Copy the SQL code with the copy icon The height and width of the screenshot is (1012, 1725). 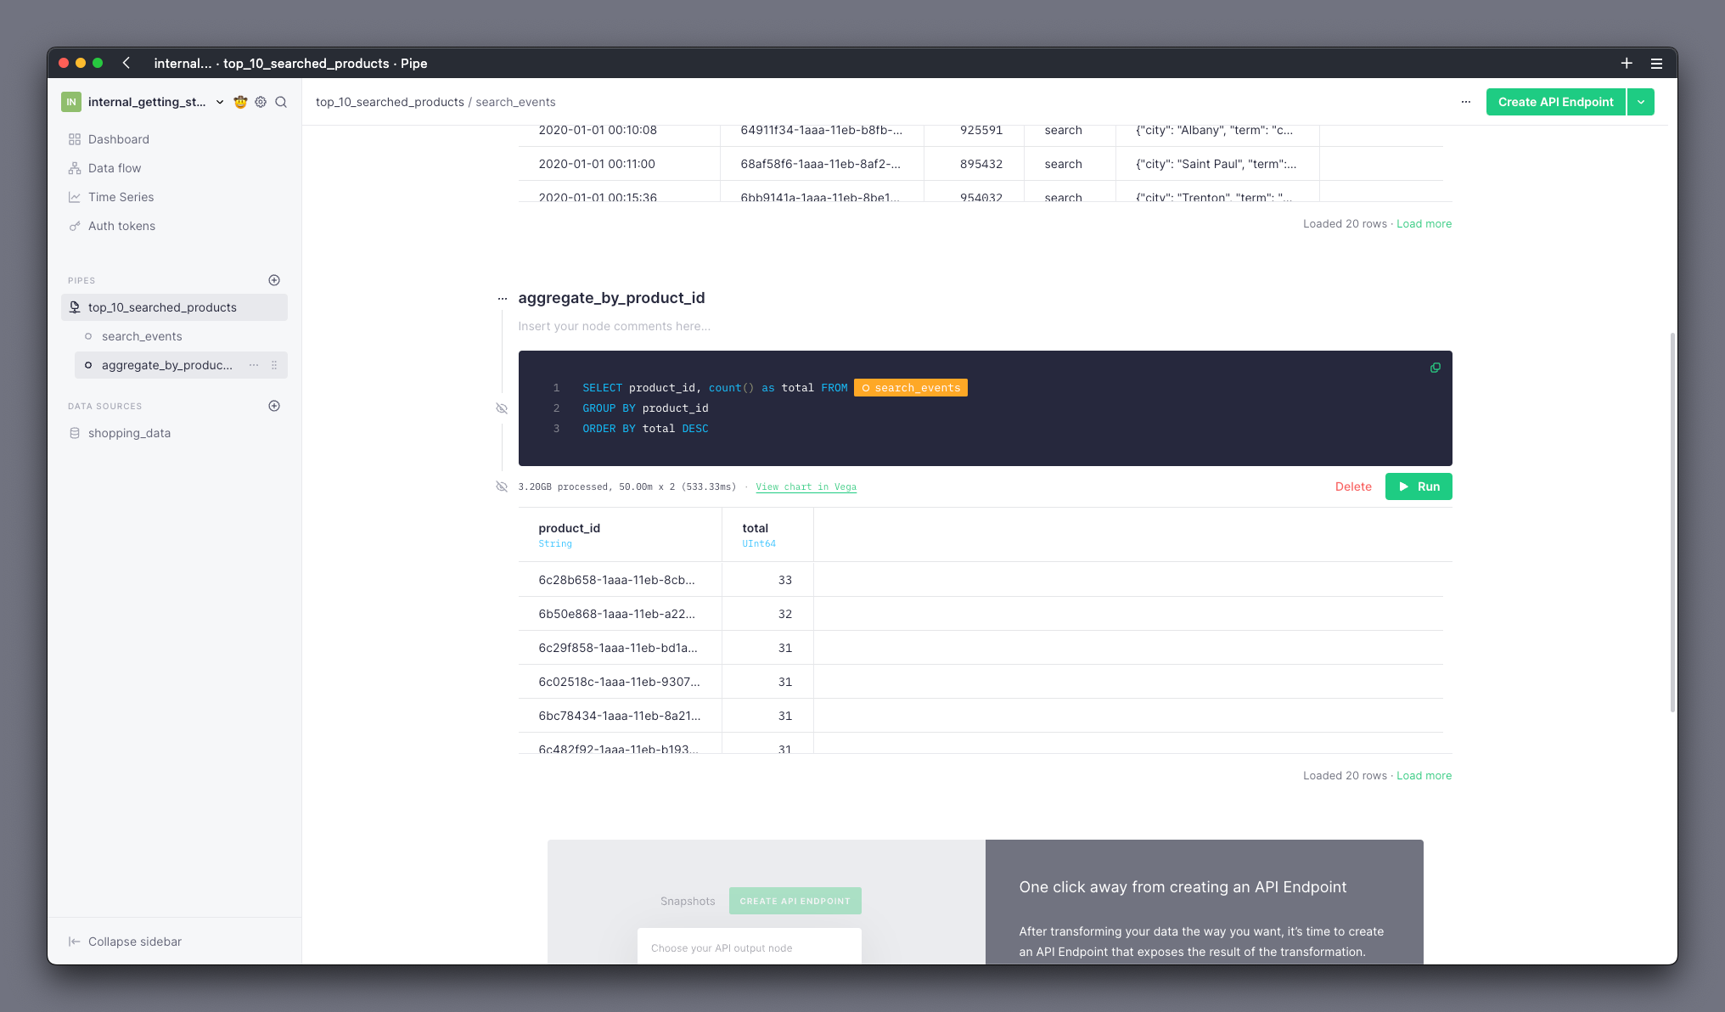point(1436,368)
